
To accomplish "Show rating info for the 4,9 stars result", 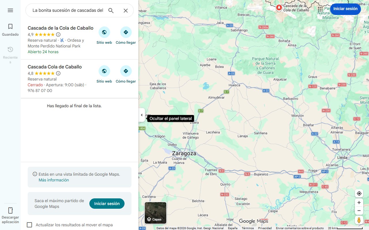I will coord(58,34).
